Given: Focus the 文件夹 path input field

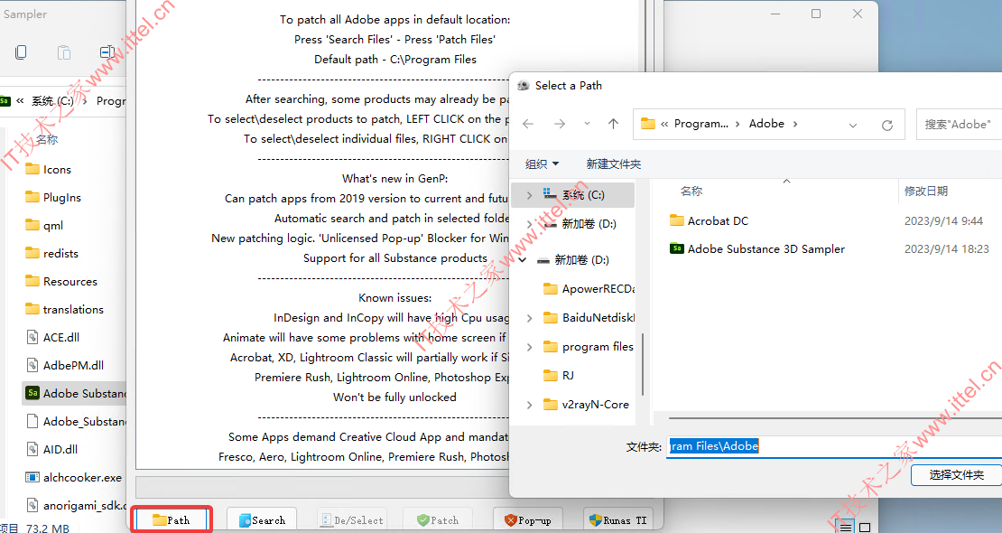Looking at the screenshot, I should [834, 446].
